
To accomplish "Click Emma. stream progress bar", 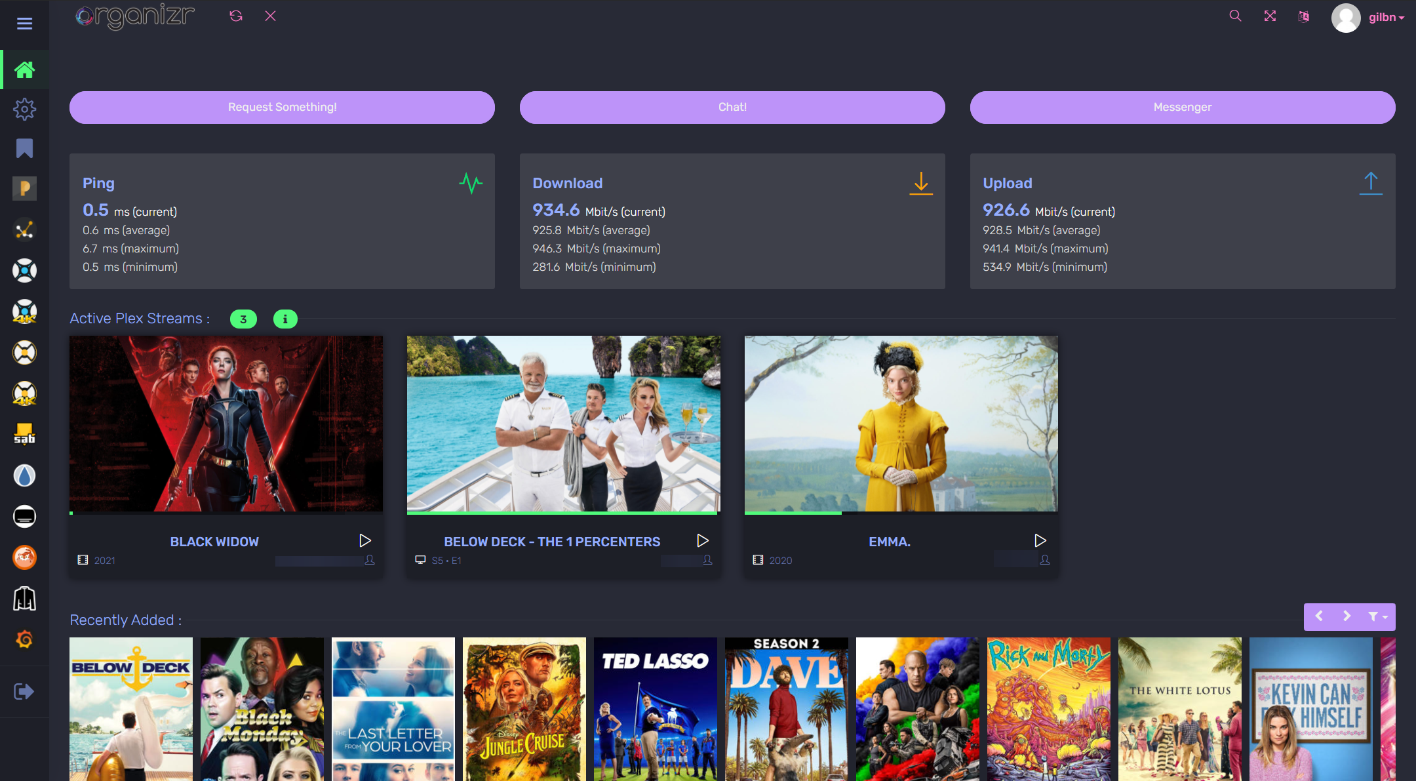I will click(x=901, y=513).
